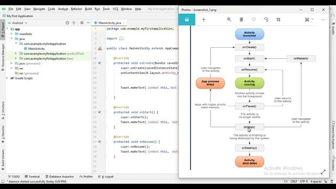Open the Android project view dropdown
The height and width of the screenshot is (189, 336).
tap(18, 23)
